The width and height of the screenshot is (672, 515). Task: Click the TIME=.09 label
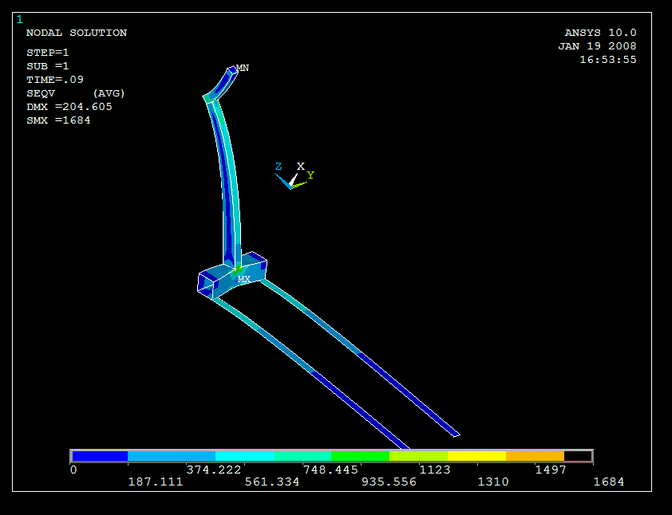click(x=55, y=80)
